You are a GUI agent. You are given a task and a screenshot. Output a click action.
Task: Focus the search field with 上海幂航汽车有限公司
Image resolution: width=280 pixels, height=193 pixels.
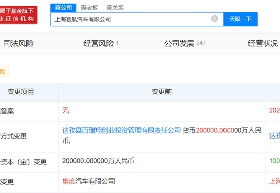[x=137, y=19]
